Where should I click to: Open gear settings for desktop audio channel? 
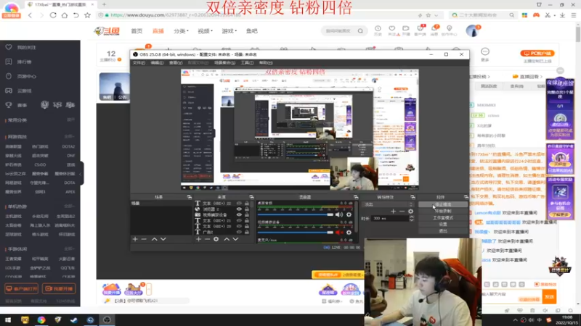[x=349, y=214]
